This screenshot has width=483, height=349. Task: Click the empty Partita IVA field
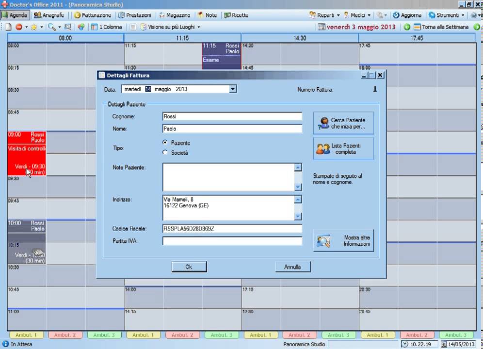pyautogui.click(x=232, y=241)
